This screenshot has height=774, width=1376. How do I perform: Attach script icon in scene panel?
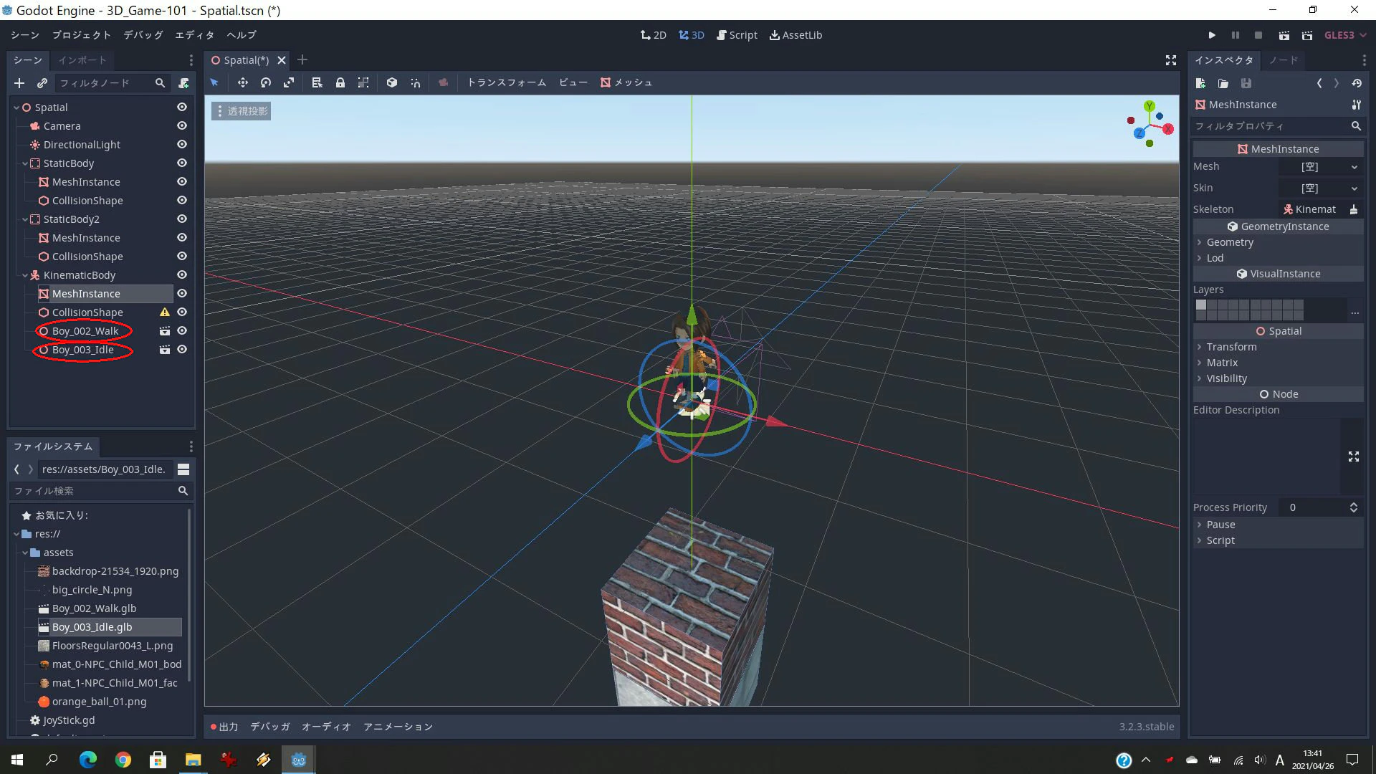(183, 83)
